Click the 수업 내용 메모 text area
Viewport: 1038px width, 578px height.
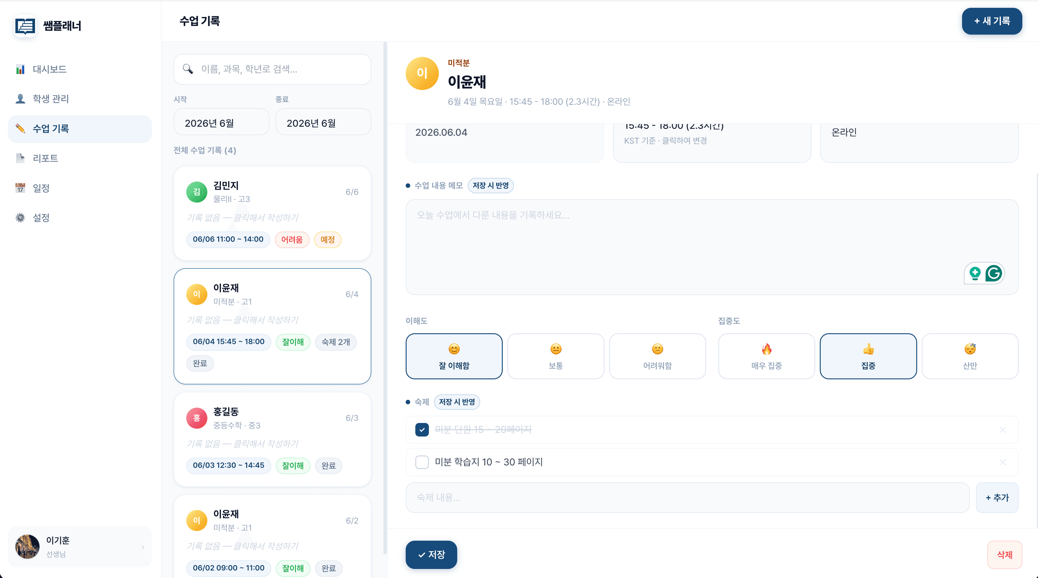tap(712, 247)
